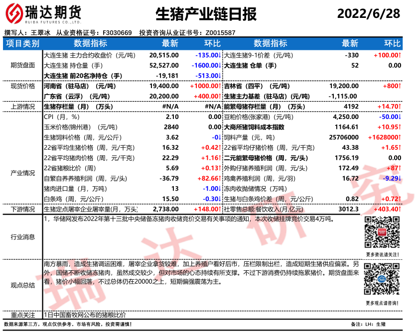Click the 20,515.00 closing price value
Viewport: 417px width, 333px height.
[164, 55]
